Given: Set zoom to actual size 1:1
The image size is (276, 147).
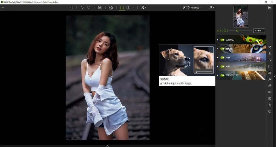Looking at the screenshot, I should pos(224,31).
